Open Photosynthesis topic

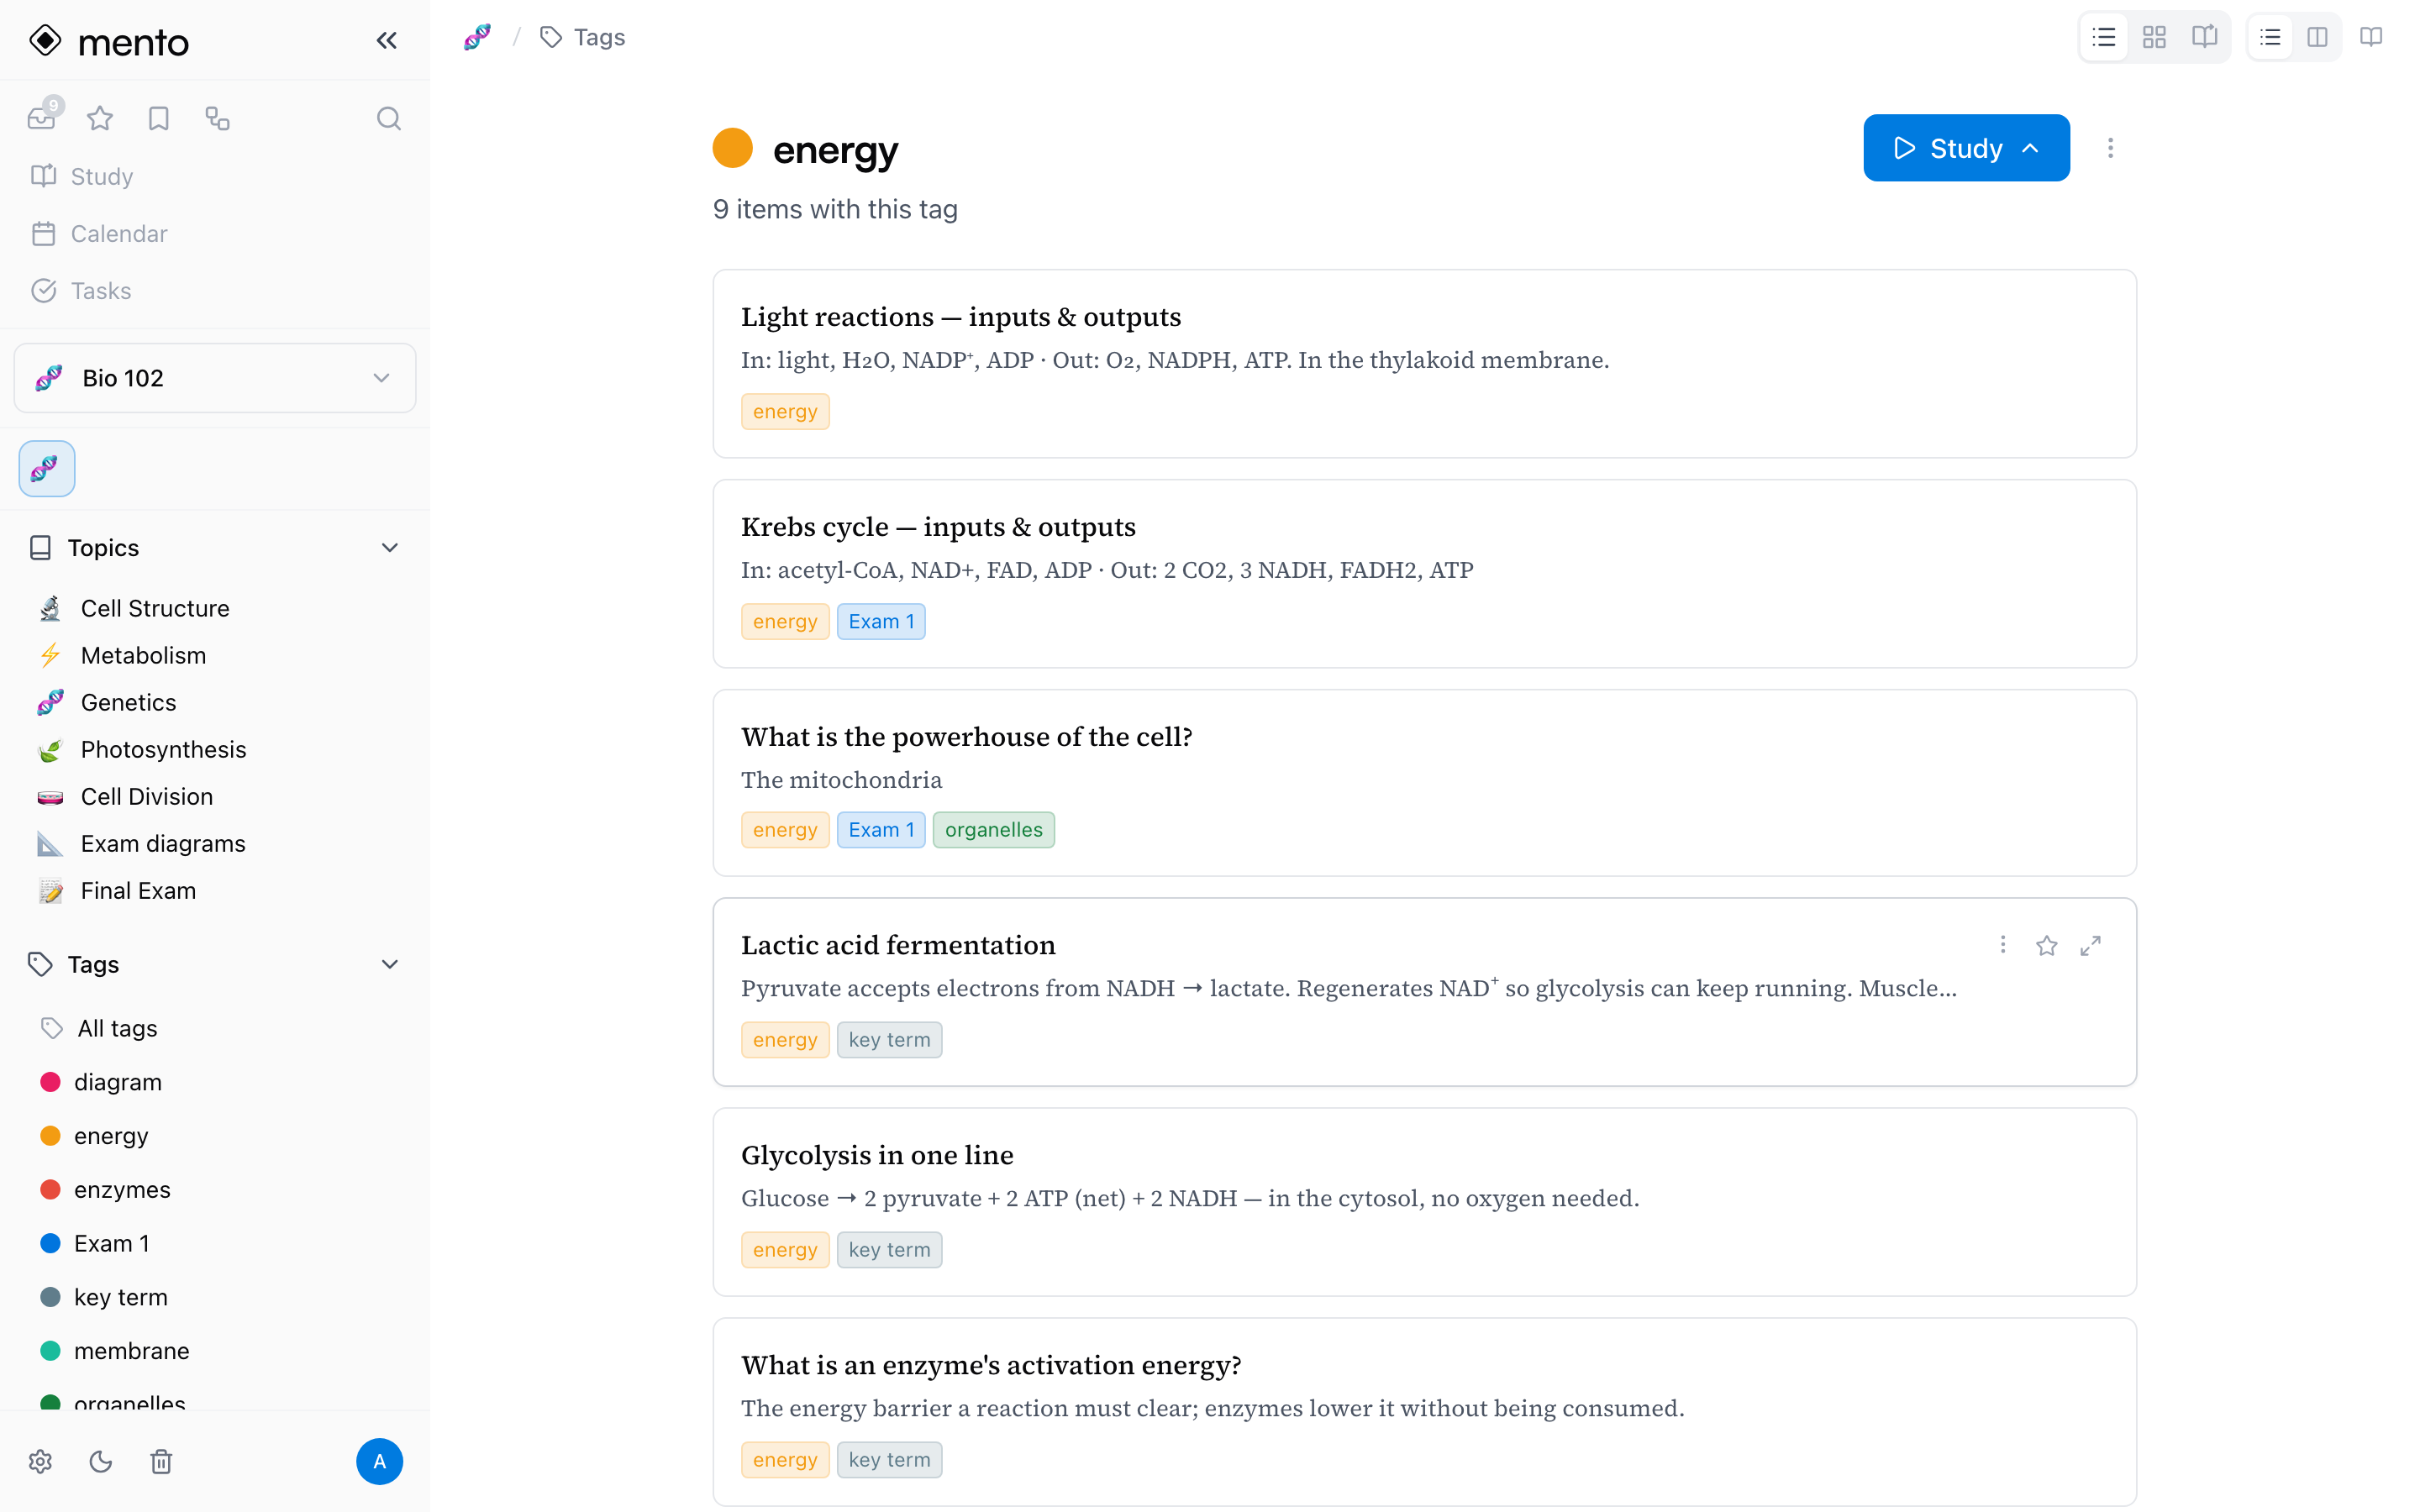(163, 749)
